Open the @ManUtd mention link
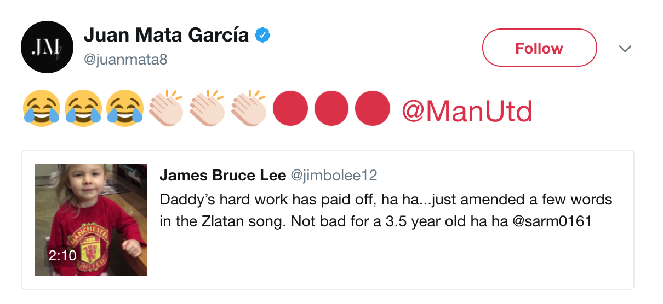This screenshot has height=304, width=663. click(x=467, y=112)
